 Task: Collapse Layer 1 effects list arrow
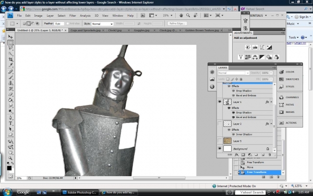click(271, 102)
